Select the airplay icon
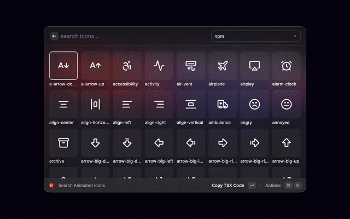The width and height of the screenshot is (350, 219). tap(254, 66)
